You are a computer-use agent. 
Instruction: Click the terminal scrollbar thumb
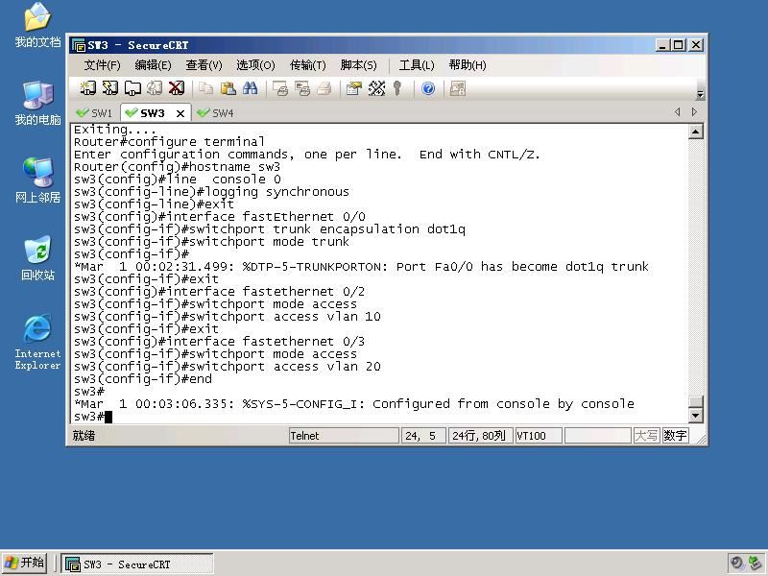(x=695, y=401)
